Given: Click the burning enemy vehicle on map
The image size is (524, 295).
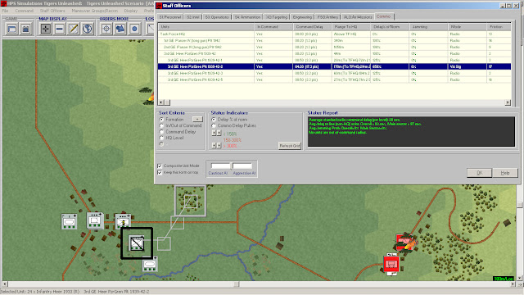Looking at the screenshot, I should (405, 243).
